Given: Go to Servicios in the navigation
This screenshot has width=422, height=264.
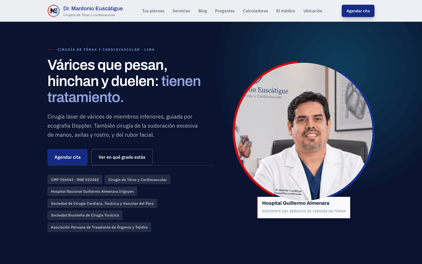Looking at the screenshot, I should [181, 11].
